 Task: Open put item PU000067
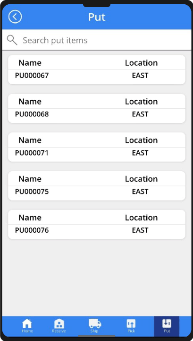(97, 70)
